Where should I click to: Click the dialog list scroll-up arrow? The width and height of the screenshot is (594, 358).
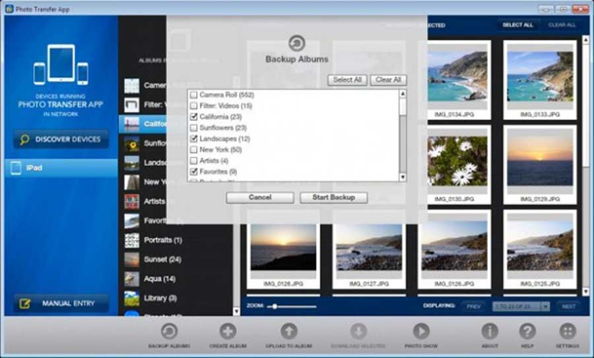click(x=403, y=94)
